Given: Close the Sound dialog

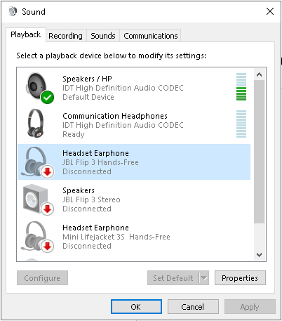Looking at the screenshot, I should (270, 11).
